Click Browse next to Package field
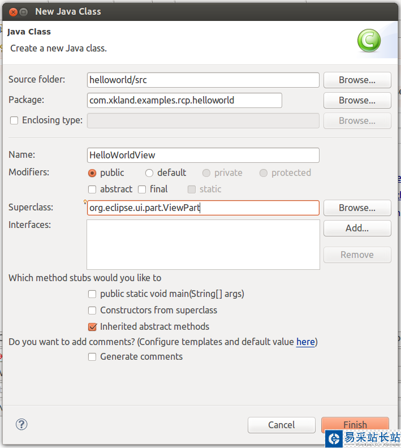 pos(357,100)
